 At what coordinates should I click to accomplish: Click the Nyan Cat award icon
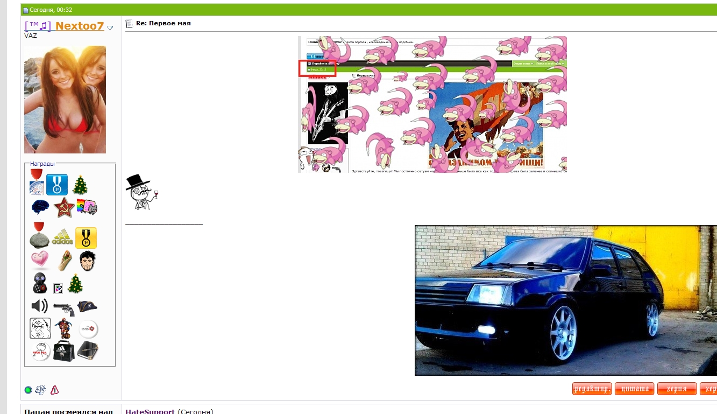tap(87, 207)
